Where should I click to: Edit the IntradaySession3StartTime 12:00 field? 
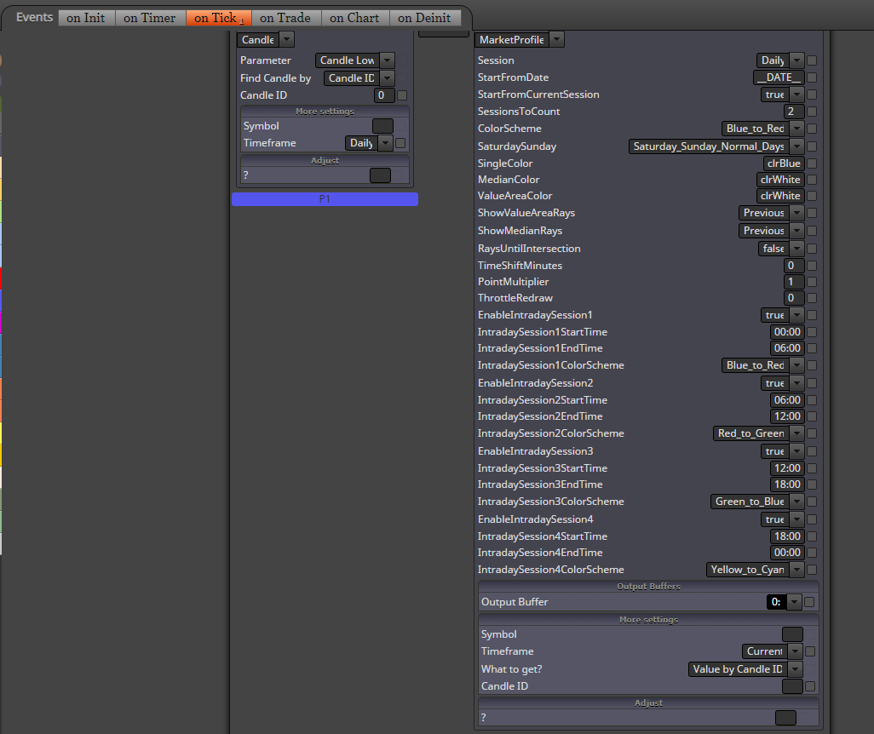coord(787,468)
